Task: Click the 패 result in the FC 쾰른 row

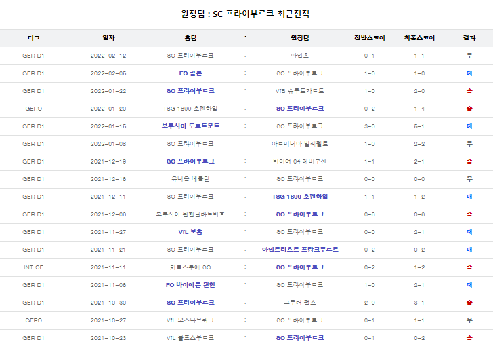Action: point(469,73)
